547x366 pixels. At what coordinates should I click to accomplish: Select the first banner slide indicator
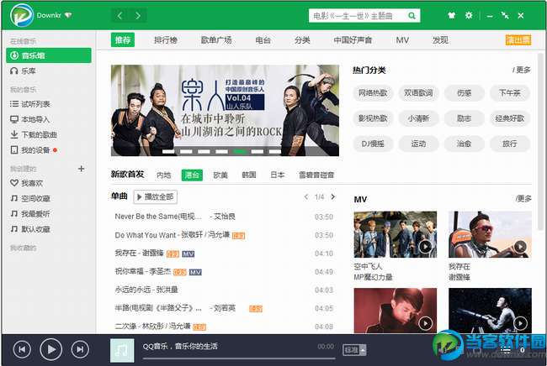pyautogui.click(x=168, y=151)
